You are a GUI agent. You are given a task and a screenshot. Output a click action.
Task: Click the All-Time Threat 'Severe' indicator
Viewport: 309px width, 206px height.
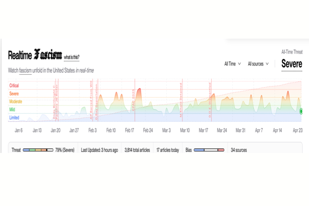(x=291, y=64)
